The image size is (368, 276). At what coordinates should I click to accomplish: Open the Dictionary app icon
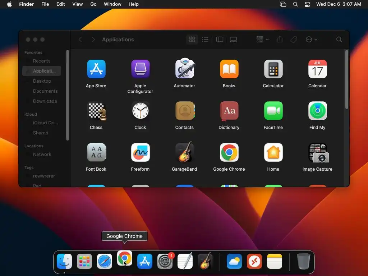click(229, 111)
